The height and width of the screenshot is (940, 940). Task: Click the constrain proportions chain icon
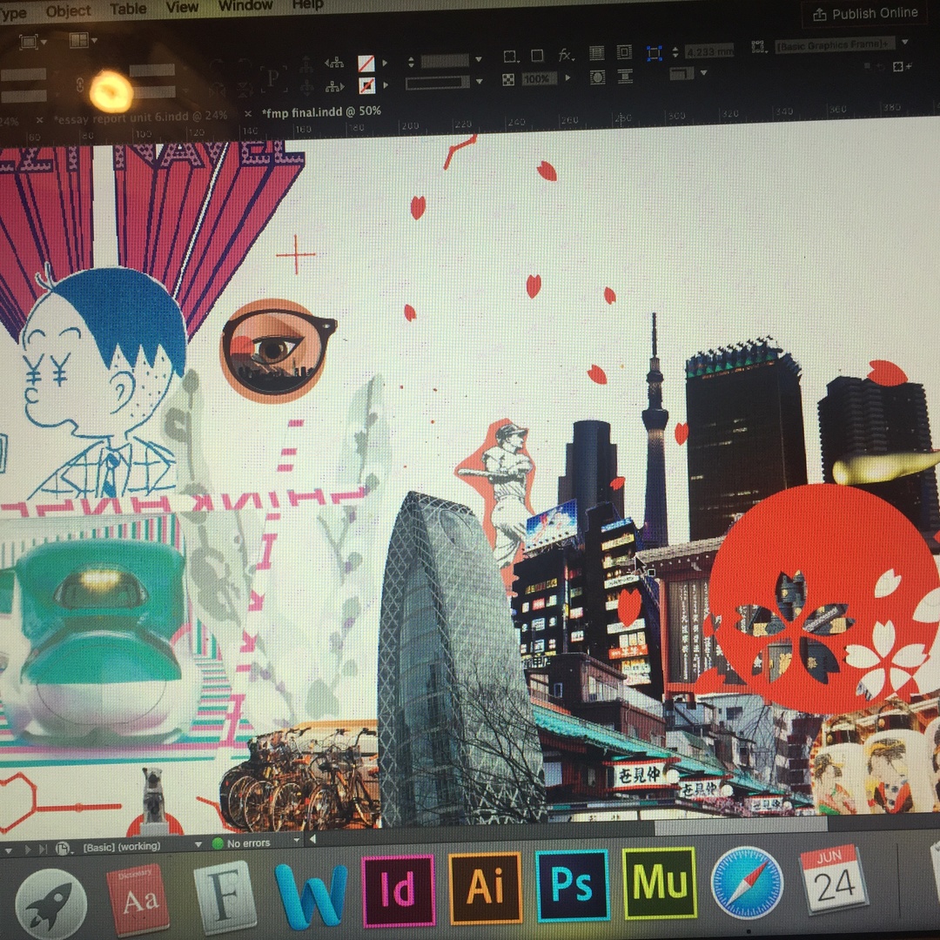click(x=80, y=85)
